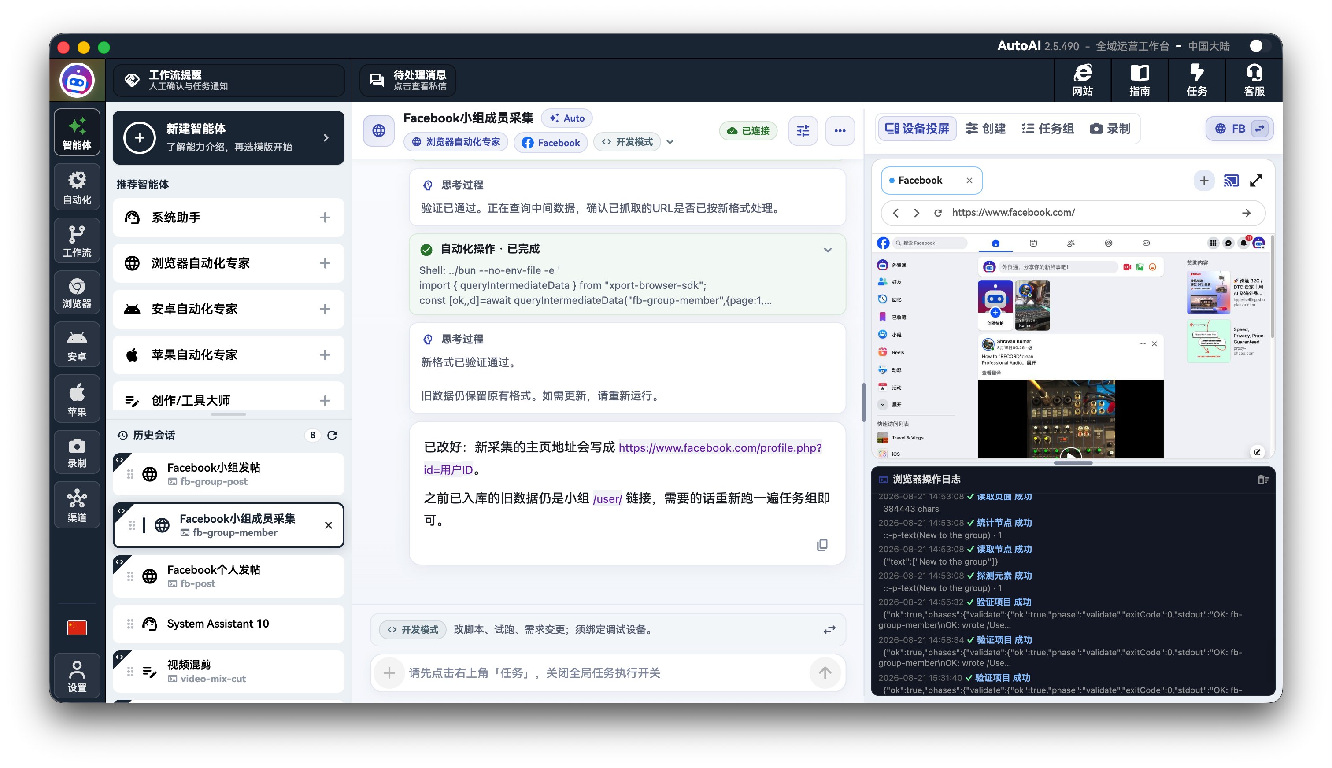
Task: Open the three-dot more options menu
Action: (x=840, y=130)
